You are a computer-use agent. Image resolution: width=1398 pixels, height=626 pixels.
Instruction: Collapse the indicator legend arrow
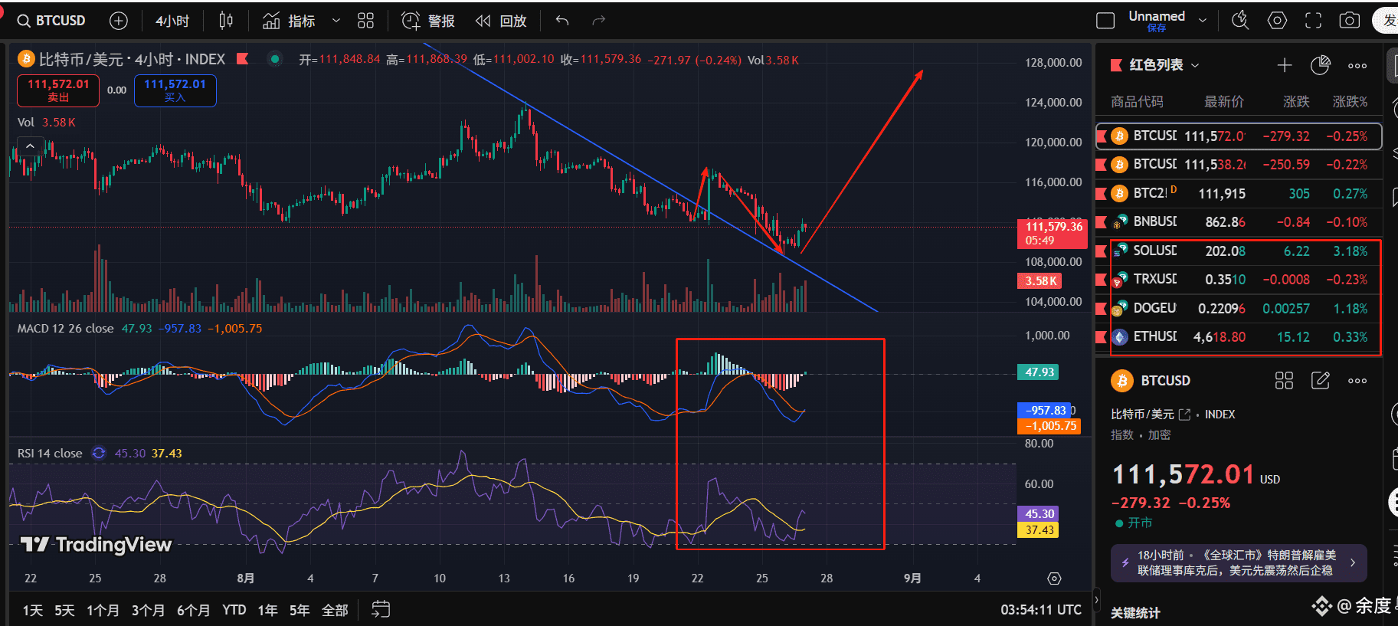pos(30,146)
